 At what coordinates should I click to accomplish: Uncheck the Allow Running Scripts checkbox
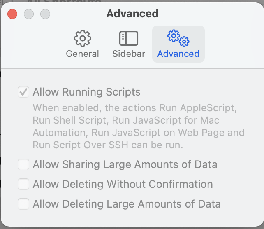click(x=23, y=92)
